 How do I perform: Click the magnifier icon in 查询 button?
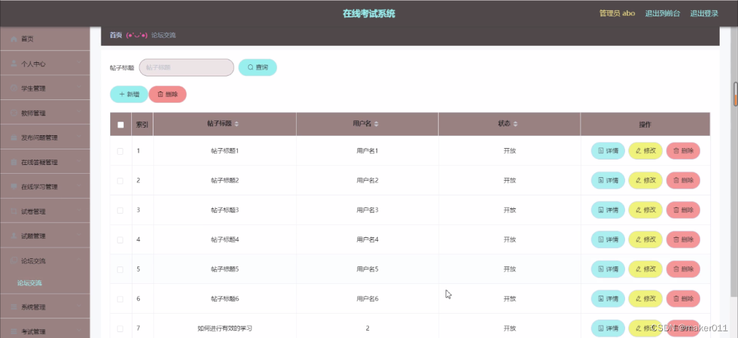pyautogui.click(x=250, y=68)
